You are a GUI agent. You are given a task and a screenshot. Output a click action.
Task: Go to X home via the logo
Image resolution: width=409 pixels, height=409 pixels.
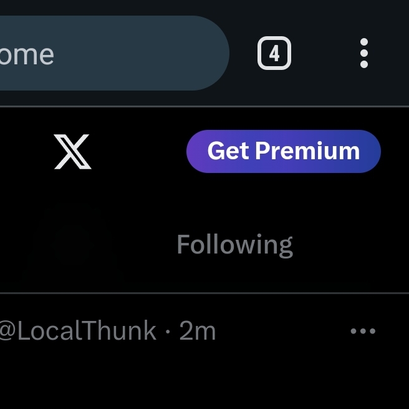(73, 152)
